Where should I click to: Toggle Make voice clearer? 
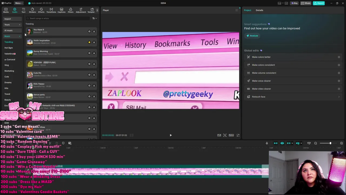[x=339, y=81]
